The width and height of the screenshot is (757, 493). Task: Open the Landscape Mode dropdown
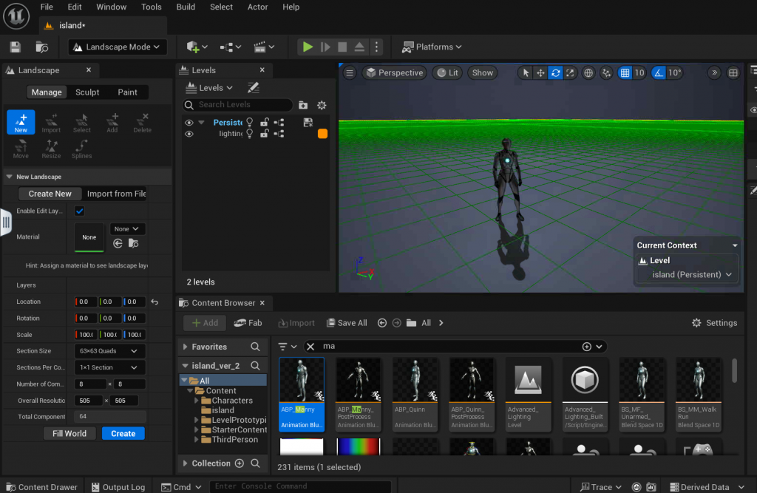[x=118, y=47]
